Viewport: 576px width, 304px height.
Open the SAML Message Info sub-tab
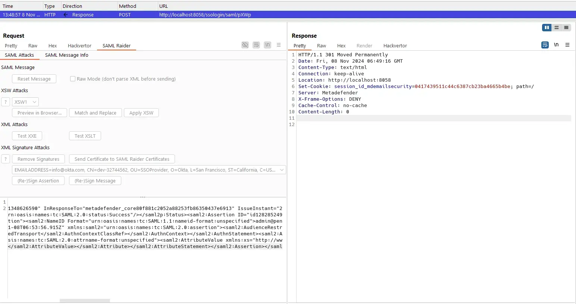tap(67, 55)
